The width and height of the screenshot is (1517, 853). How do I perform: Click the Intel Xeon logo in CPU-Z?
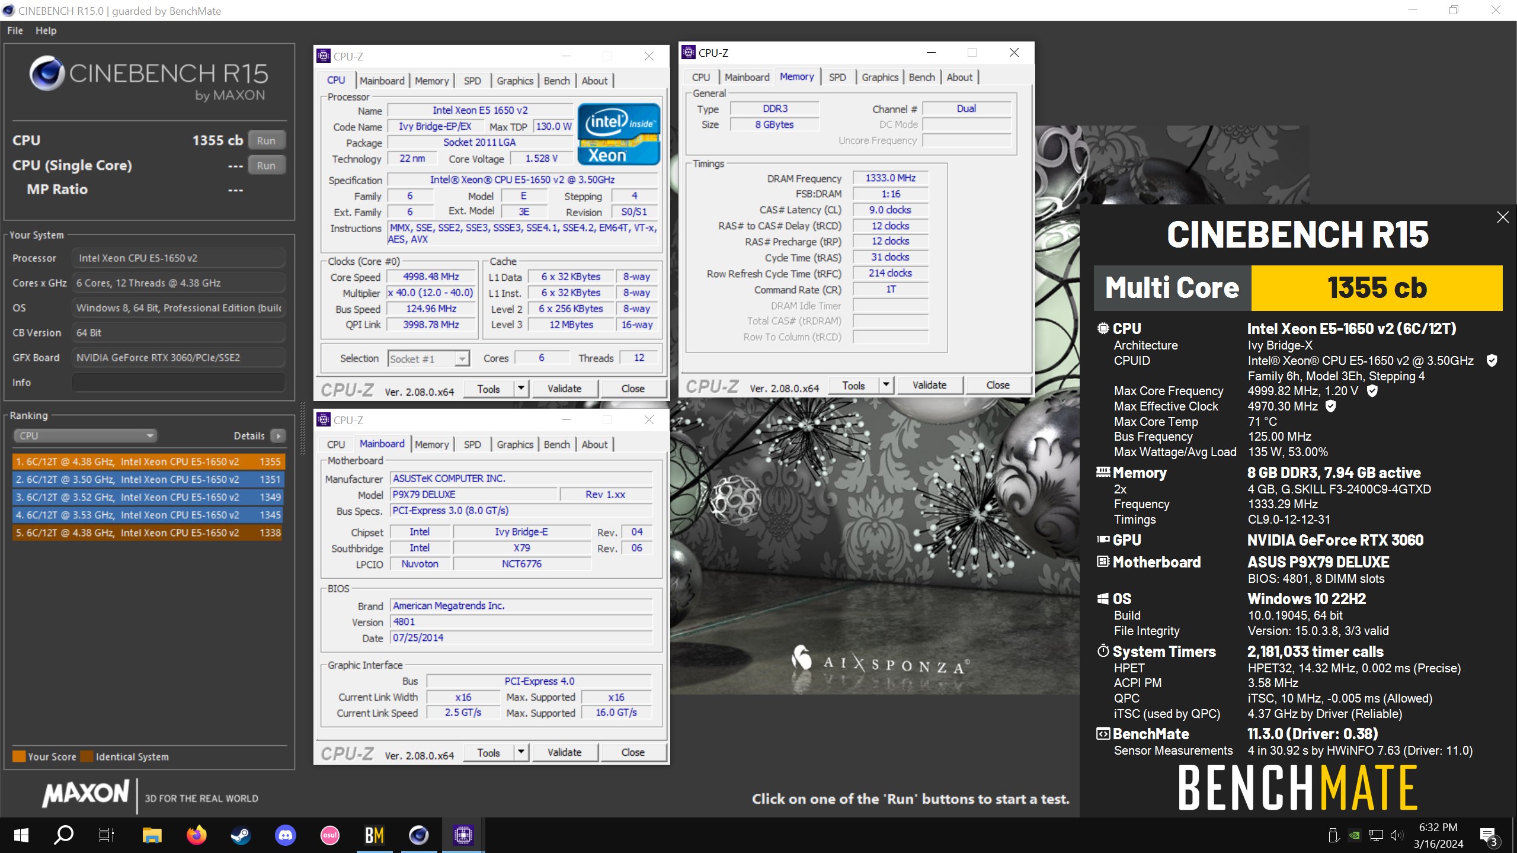click(x=619, y=134)
